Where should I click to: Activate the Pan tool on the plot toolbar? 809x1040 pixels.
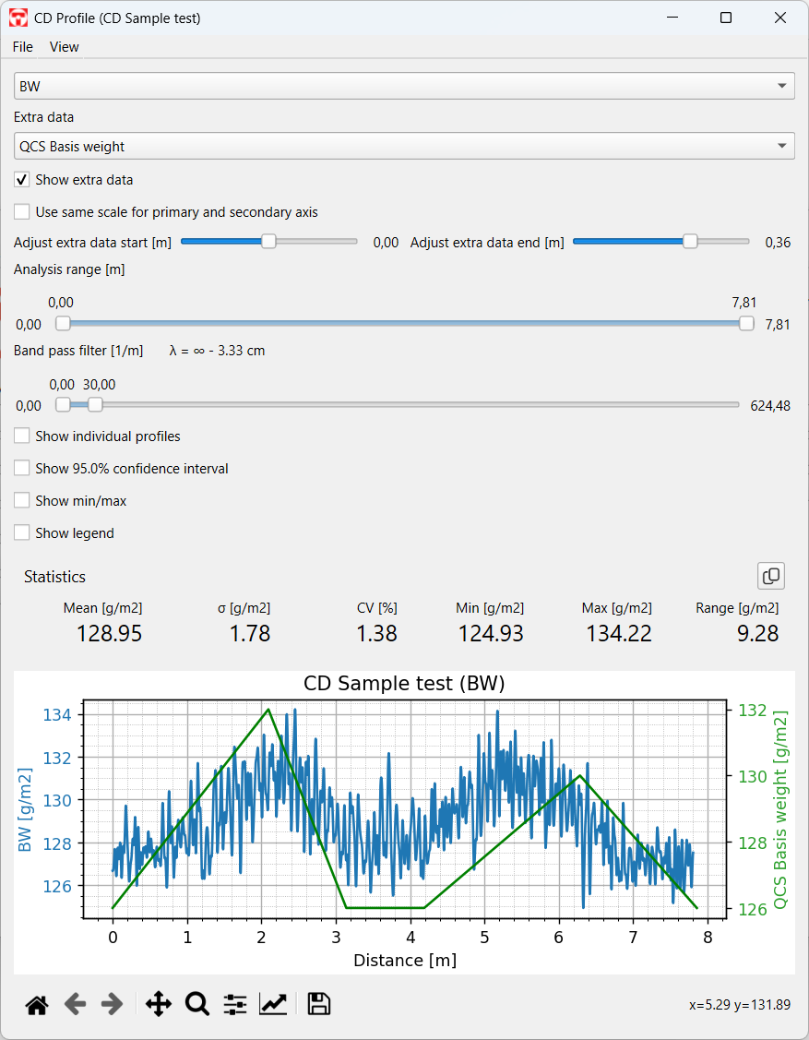coord(158,1004)
